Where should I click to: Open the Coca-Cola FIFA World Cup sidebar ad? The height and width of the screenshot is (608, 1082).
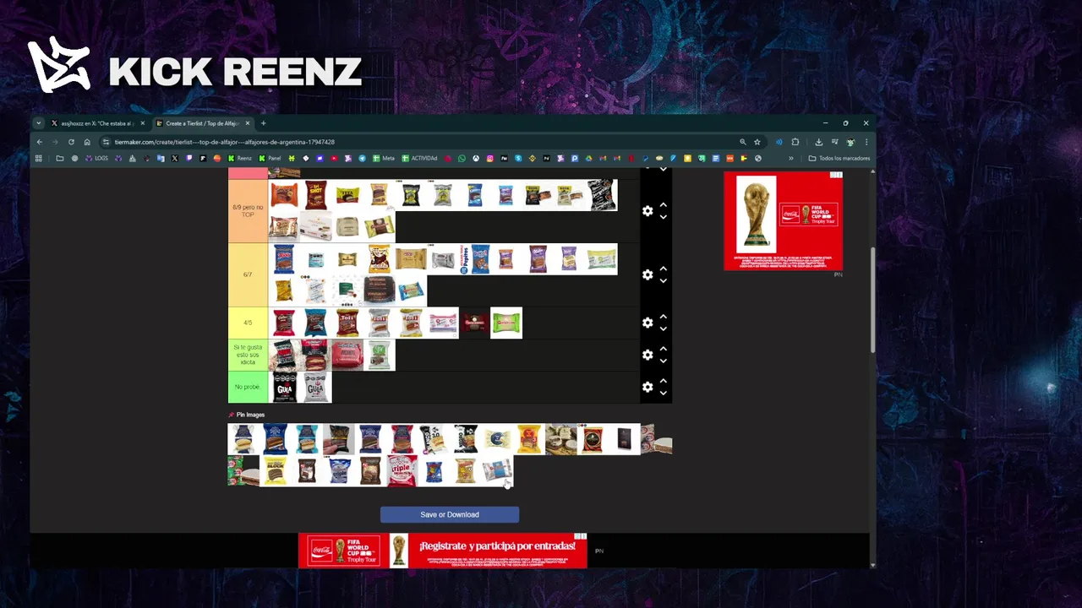[x=783, y=221]
